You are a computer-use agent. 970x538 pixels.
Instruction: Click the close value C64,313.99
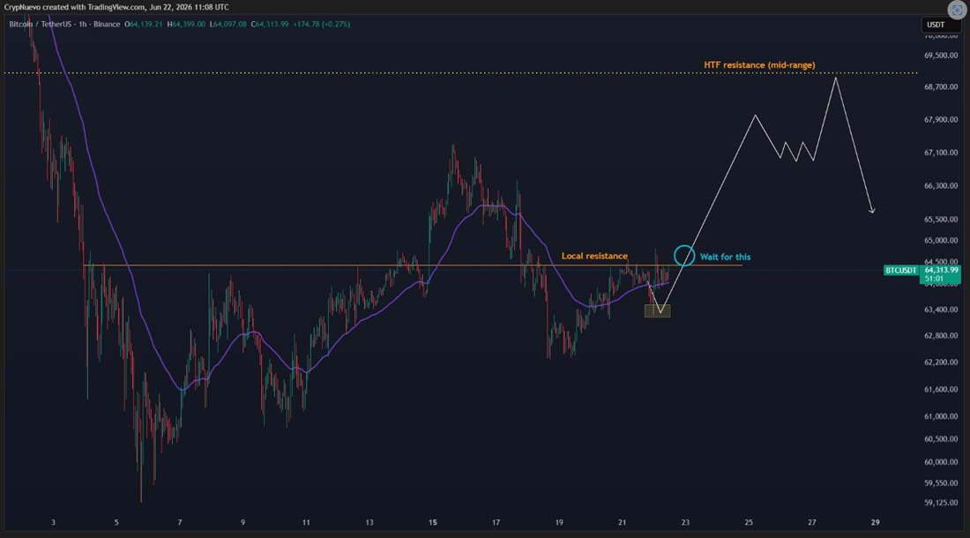click(270, 24)
